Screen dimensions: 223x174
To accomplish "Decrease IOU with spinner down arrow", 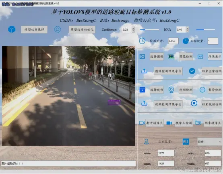I will pos(187,31).
